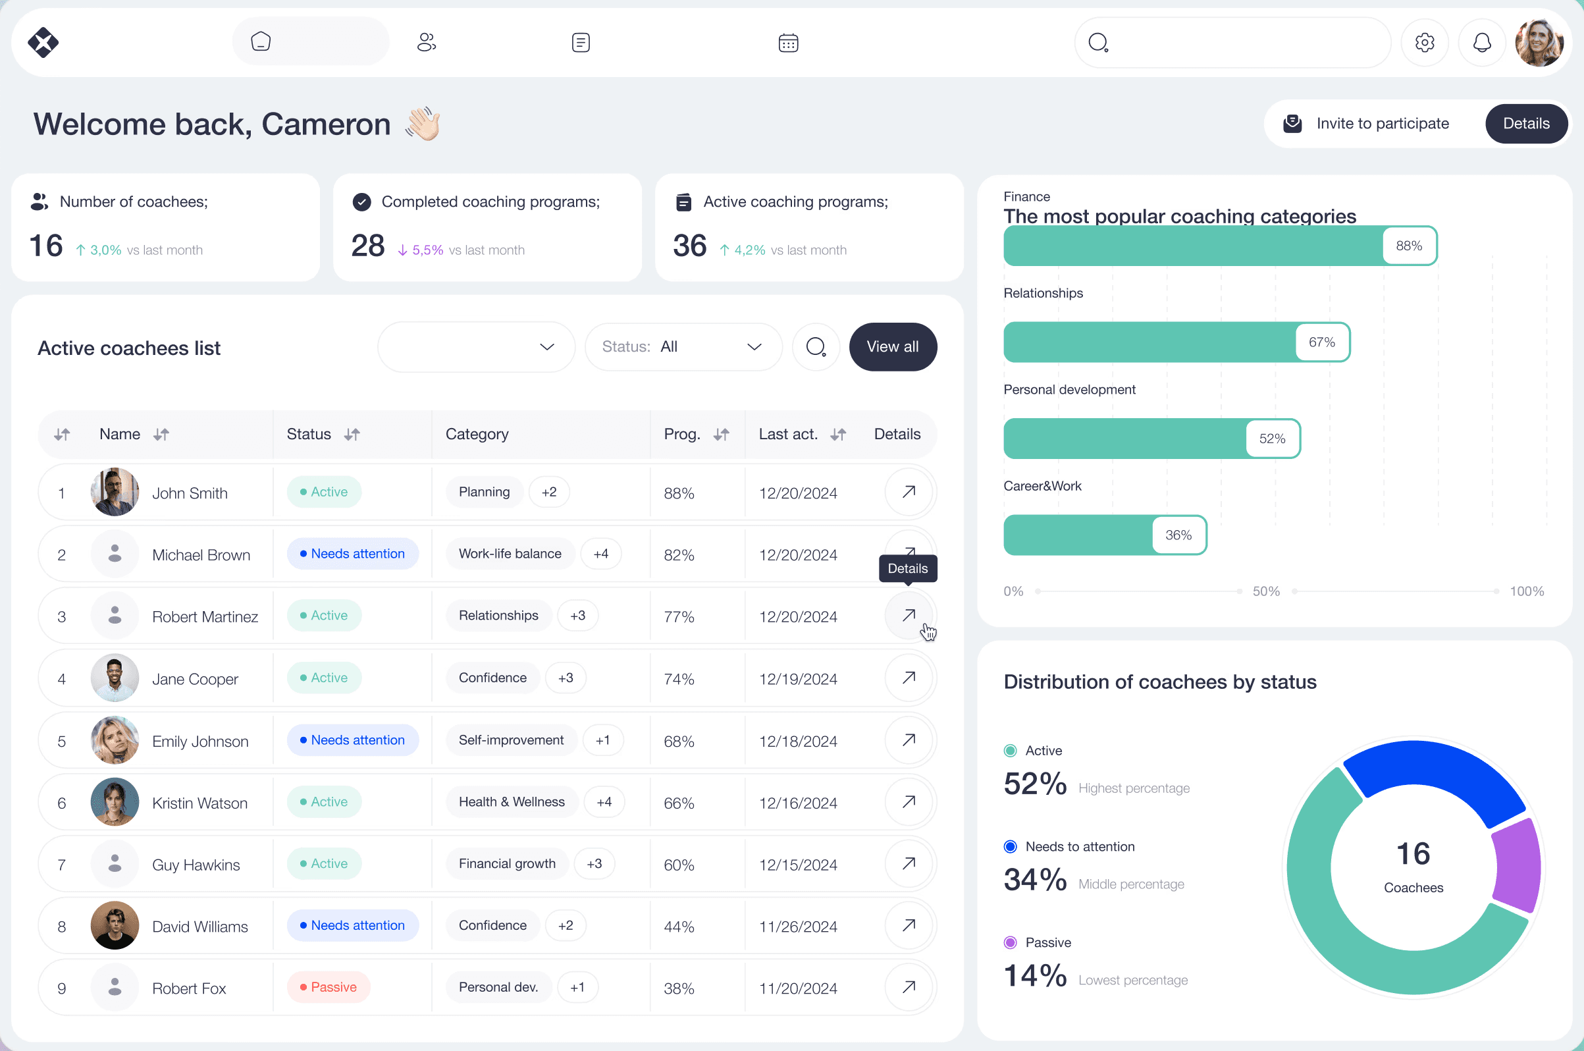1584x1051 pixels.
Task: Open the notes document icon in navigation
Action: tap(580, 43)
